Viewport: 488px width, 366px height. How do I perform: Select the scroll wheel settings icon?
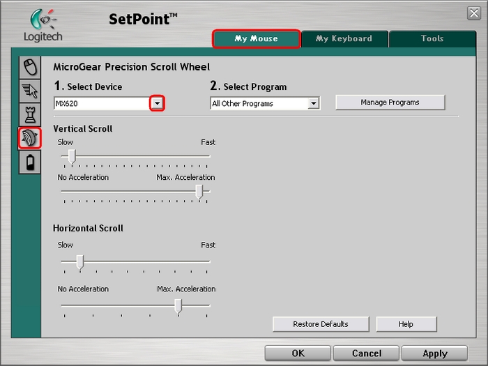[30, 138]
